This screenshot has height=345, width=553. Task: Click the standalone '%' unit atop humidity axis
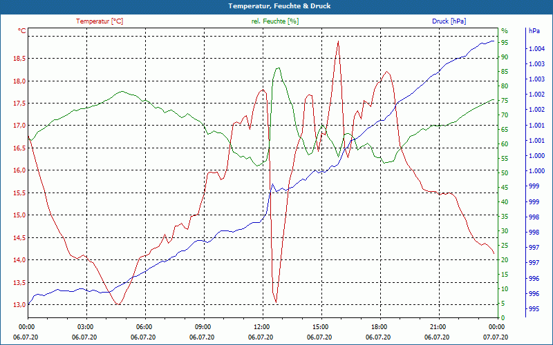coord(505,31)
